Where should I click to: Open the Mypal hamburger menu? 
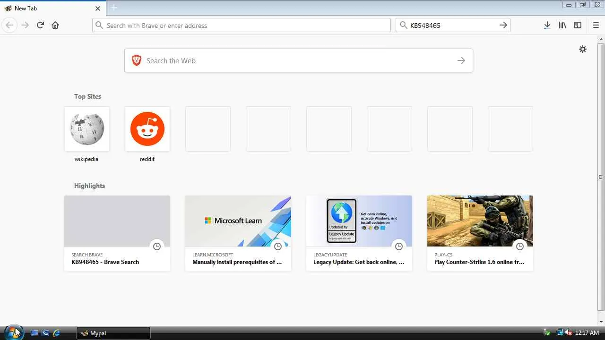[596, 25]
